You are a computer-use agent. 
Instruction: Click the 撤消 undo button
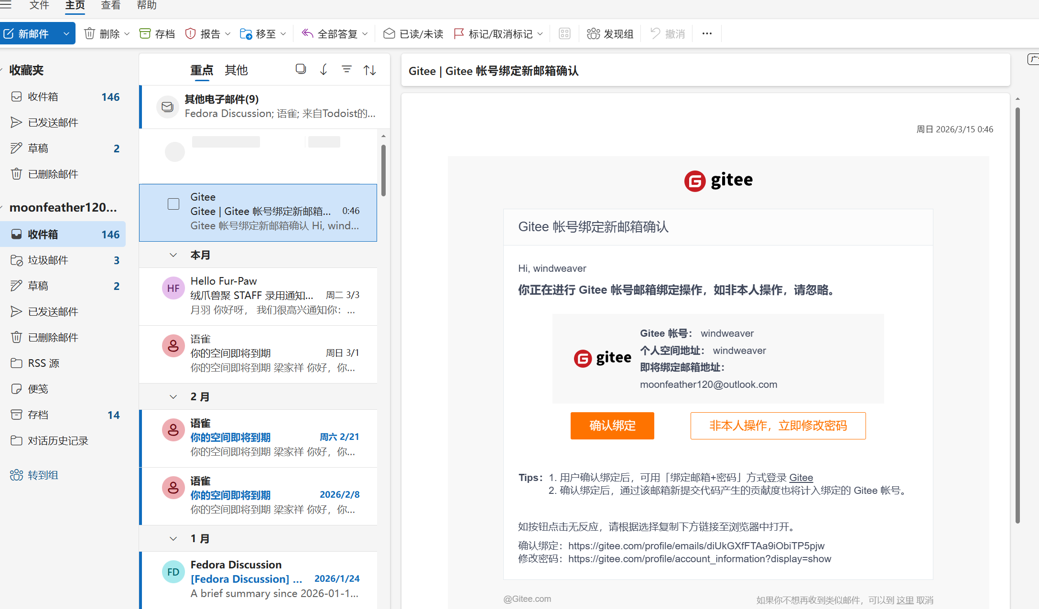668,34
